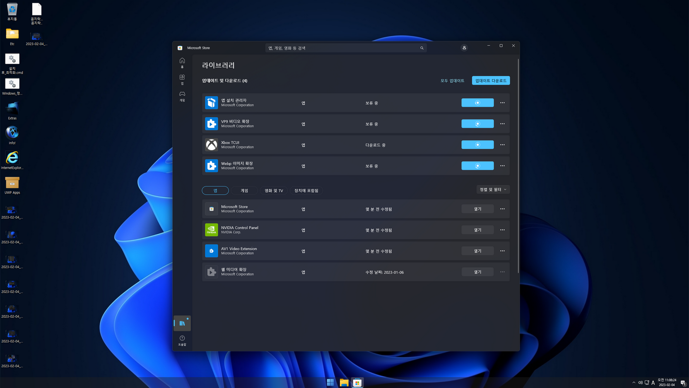Select the Info! desktop icon
689x388 pixels.
coord(12,136)
